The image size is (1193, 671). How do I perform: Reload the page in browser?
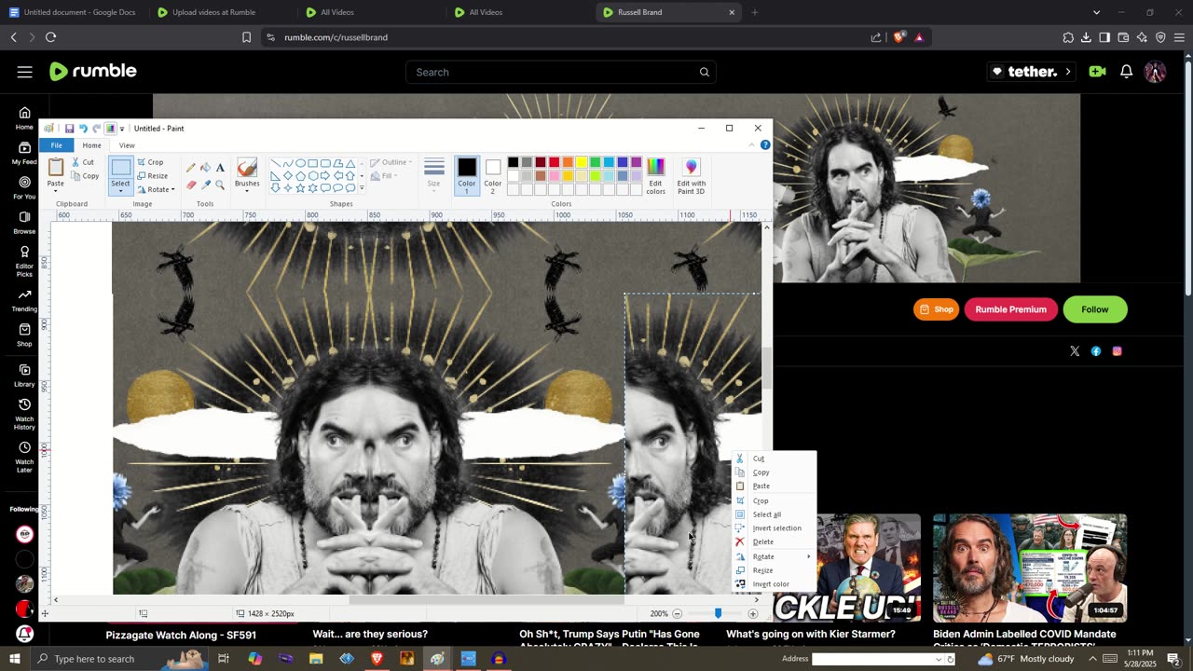[50, 37]
